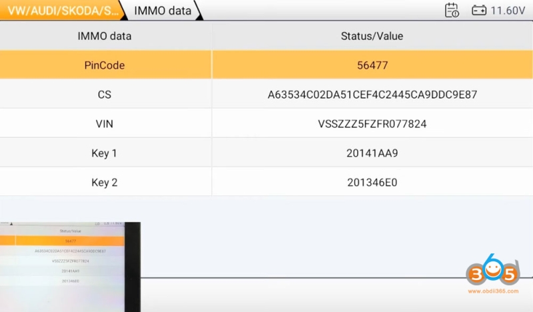Viewport: 533px width, 312px height.
Task: Select the CS row label
Action: pos(105,95)
